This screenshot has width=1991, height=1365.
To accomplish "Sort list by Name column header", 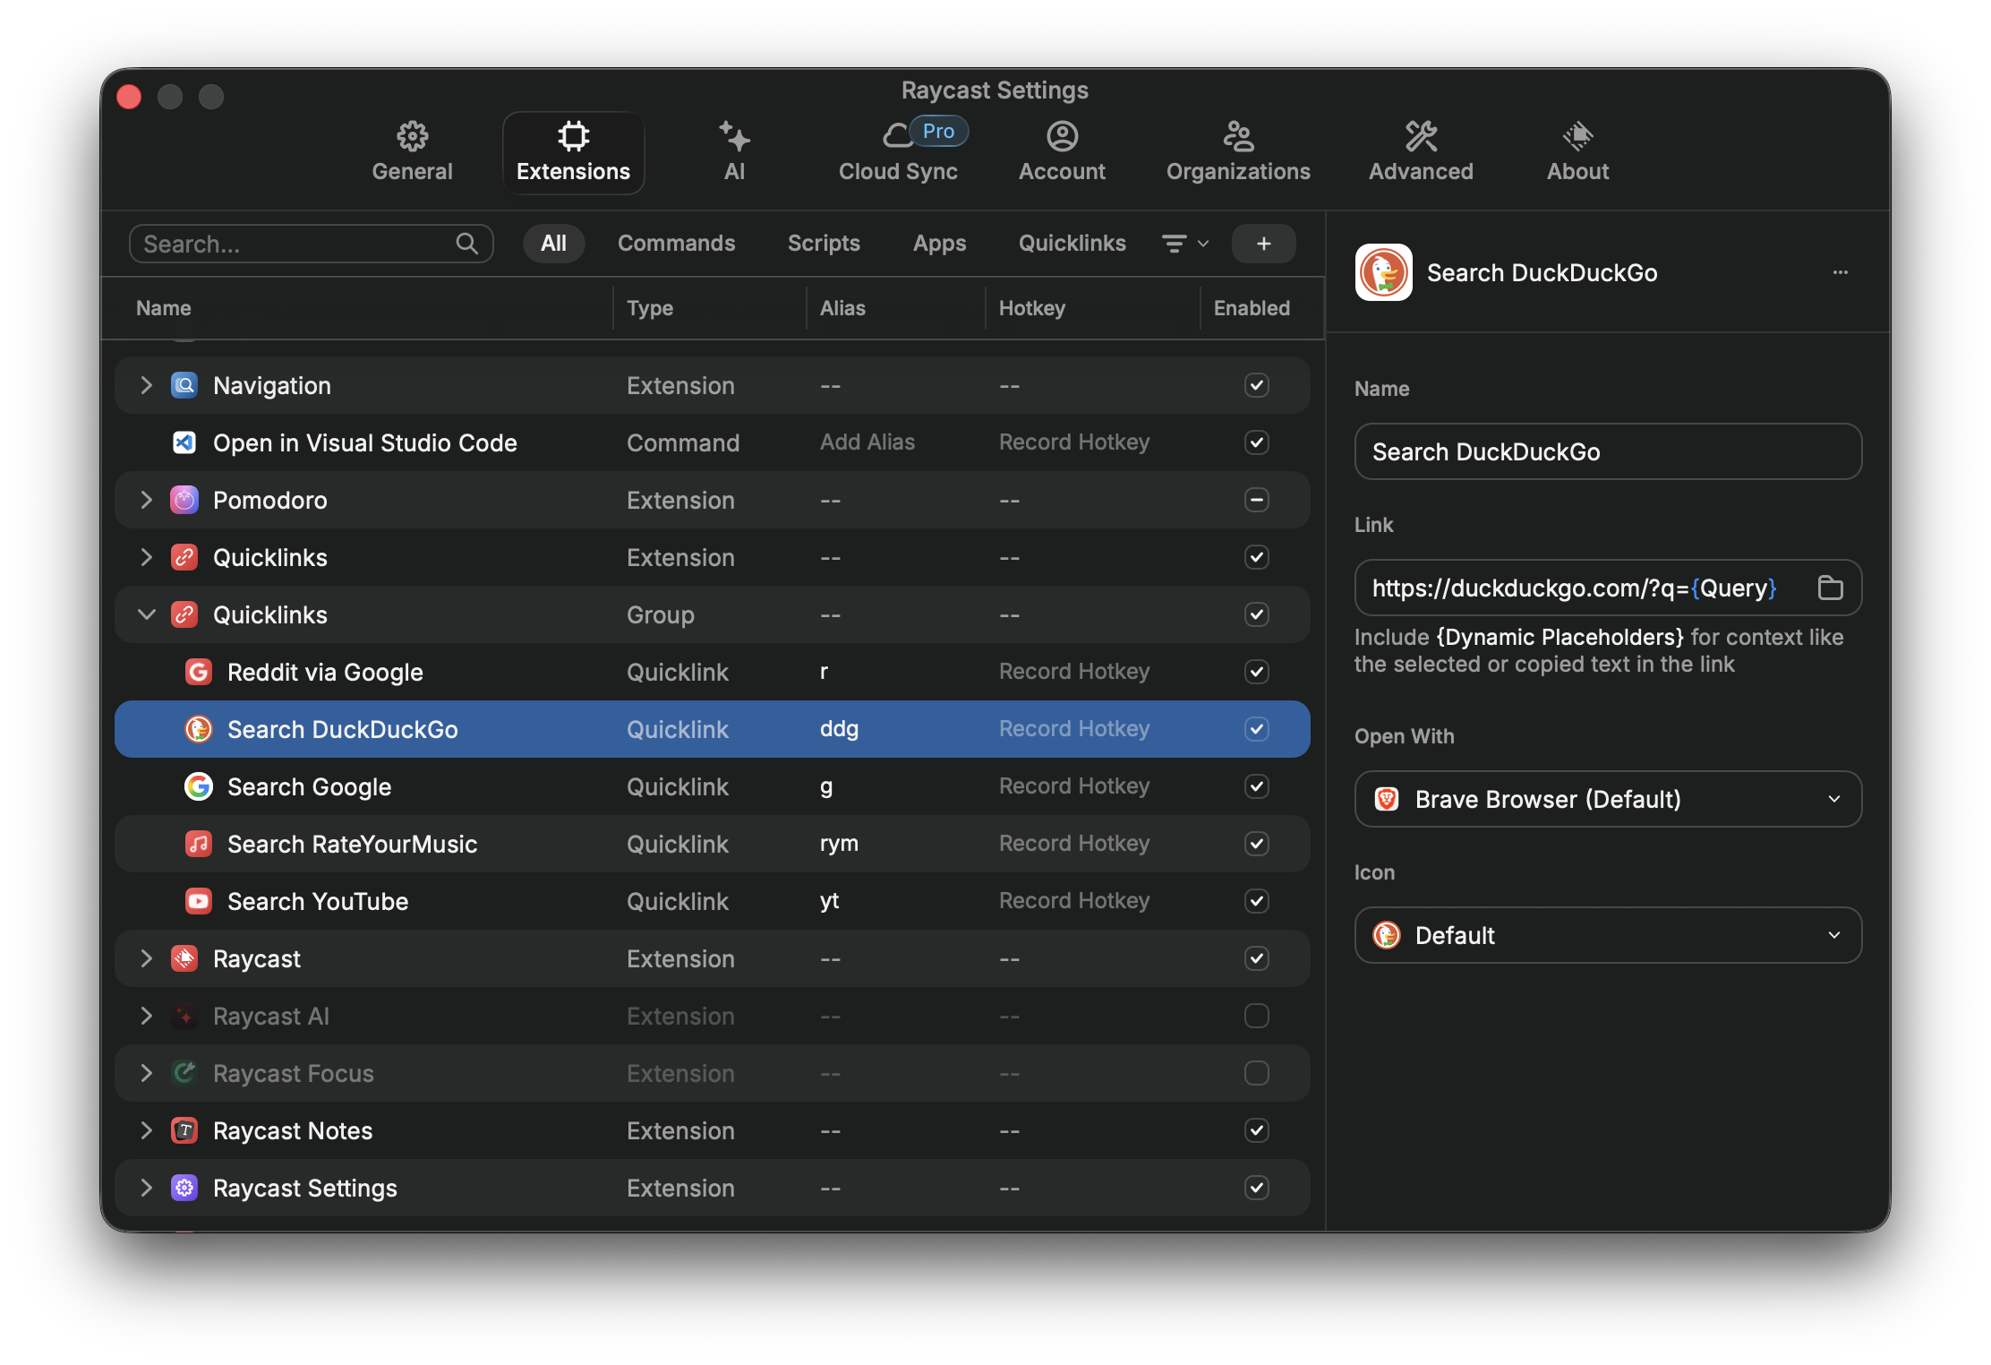I will tap(164, 308).
